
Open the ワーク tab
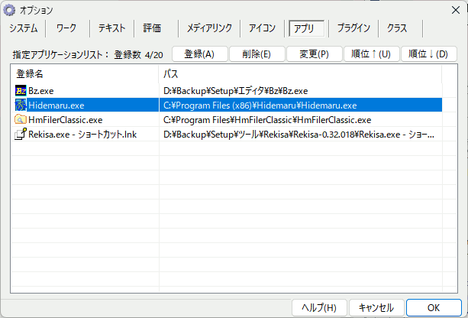coord(66,28)
